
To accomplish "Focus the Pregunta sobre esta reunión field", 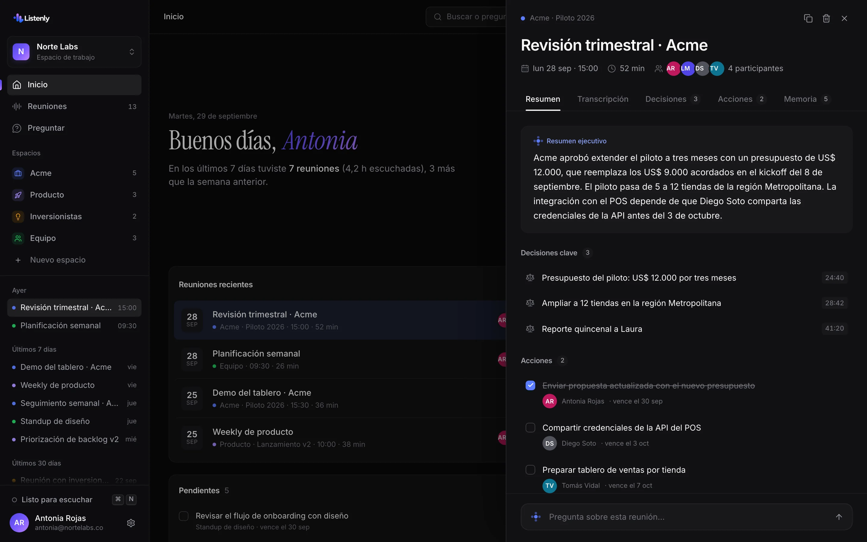I will coord(686,517).
